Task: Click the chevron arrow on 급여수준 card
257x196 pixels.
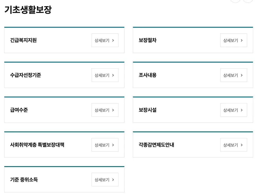Action: coord(113,110)
